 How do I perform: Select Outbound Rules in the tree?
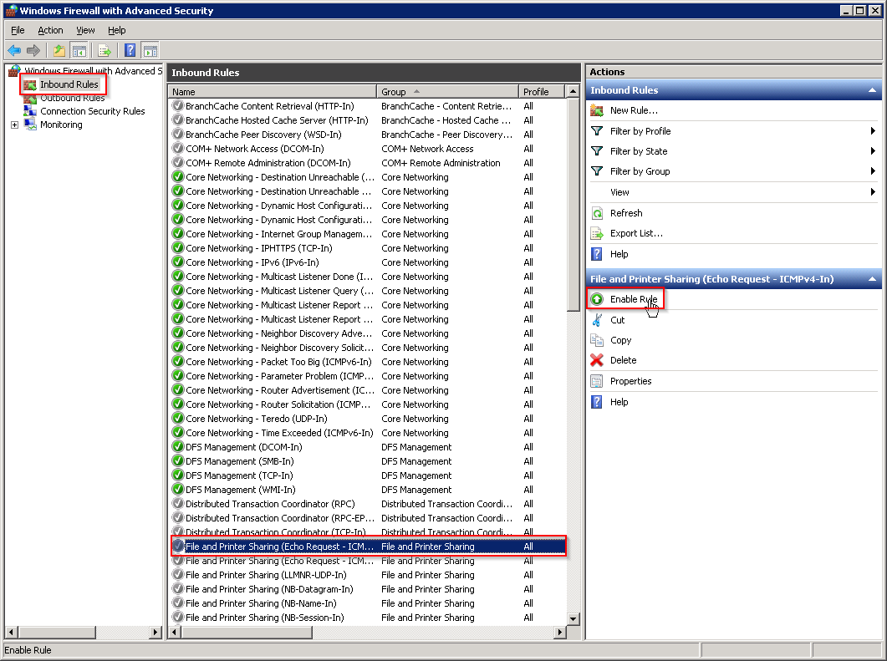(73, 98)
